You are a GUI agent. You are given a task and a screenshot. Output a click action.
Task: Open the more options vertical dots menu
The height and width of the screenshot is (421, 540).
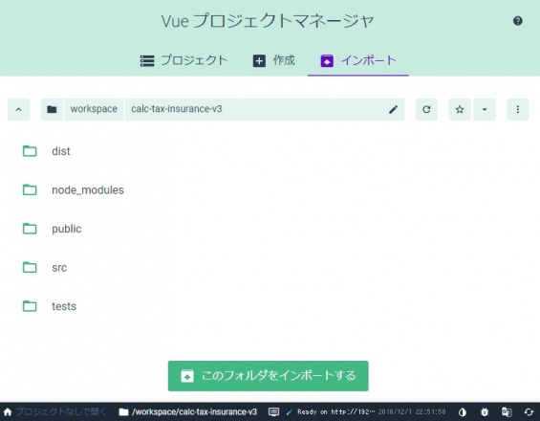pyautogui.click(x=517, y=109)
